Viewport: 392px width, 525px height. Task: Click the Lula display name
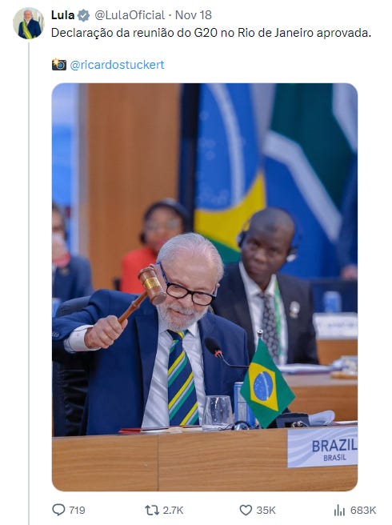(62, 15)
